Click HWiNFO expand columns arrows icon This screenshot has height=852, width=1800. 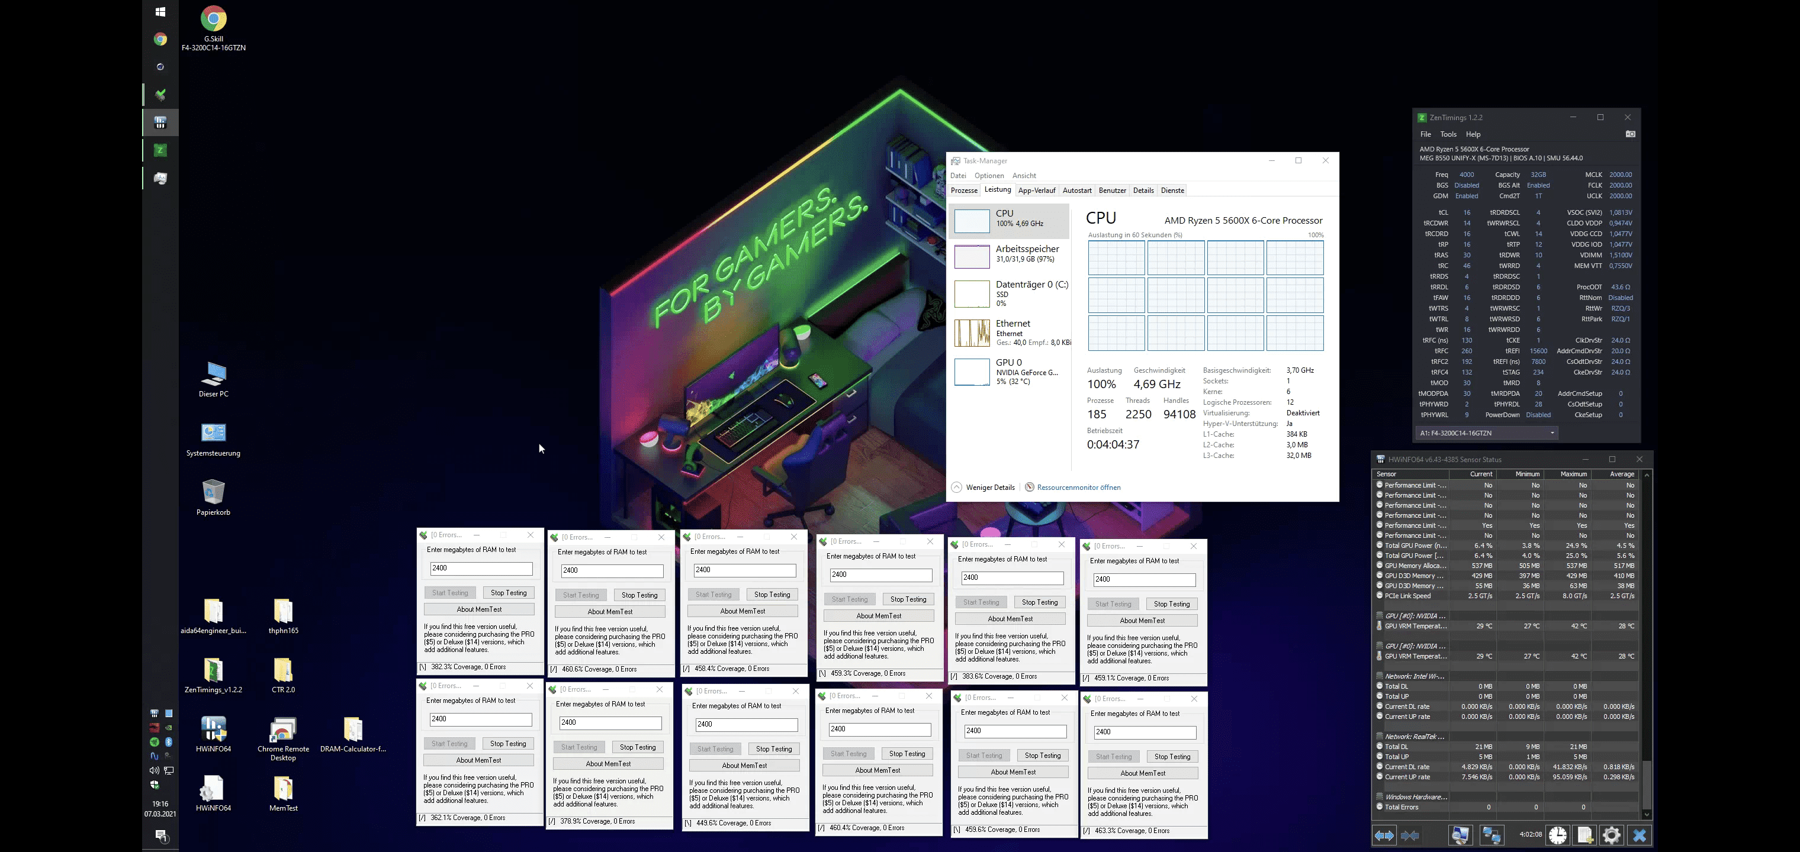click(x=1384, y=835)
